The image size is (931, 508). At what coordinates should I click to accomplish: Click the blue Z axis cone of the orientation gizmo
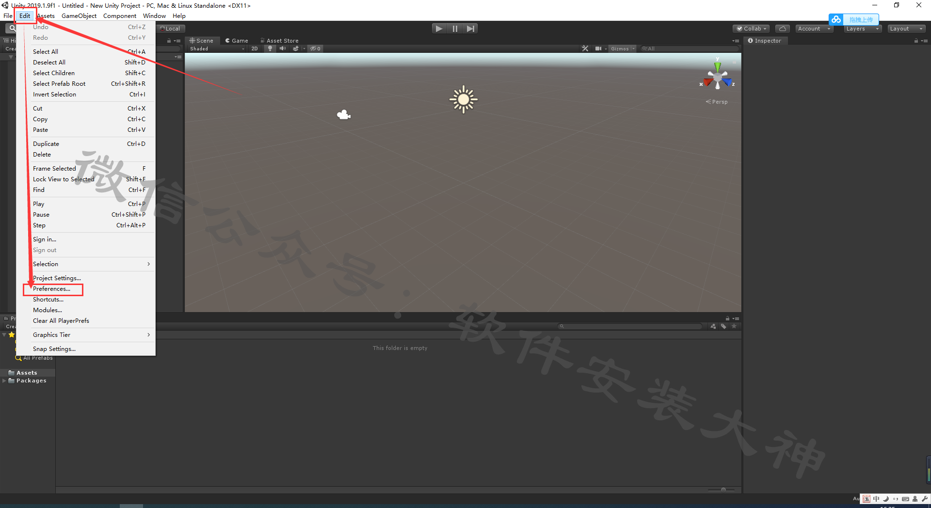click(x=727, y=82)
